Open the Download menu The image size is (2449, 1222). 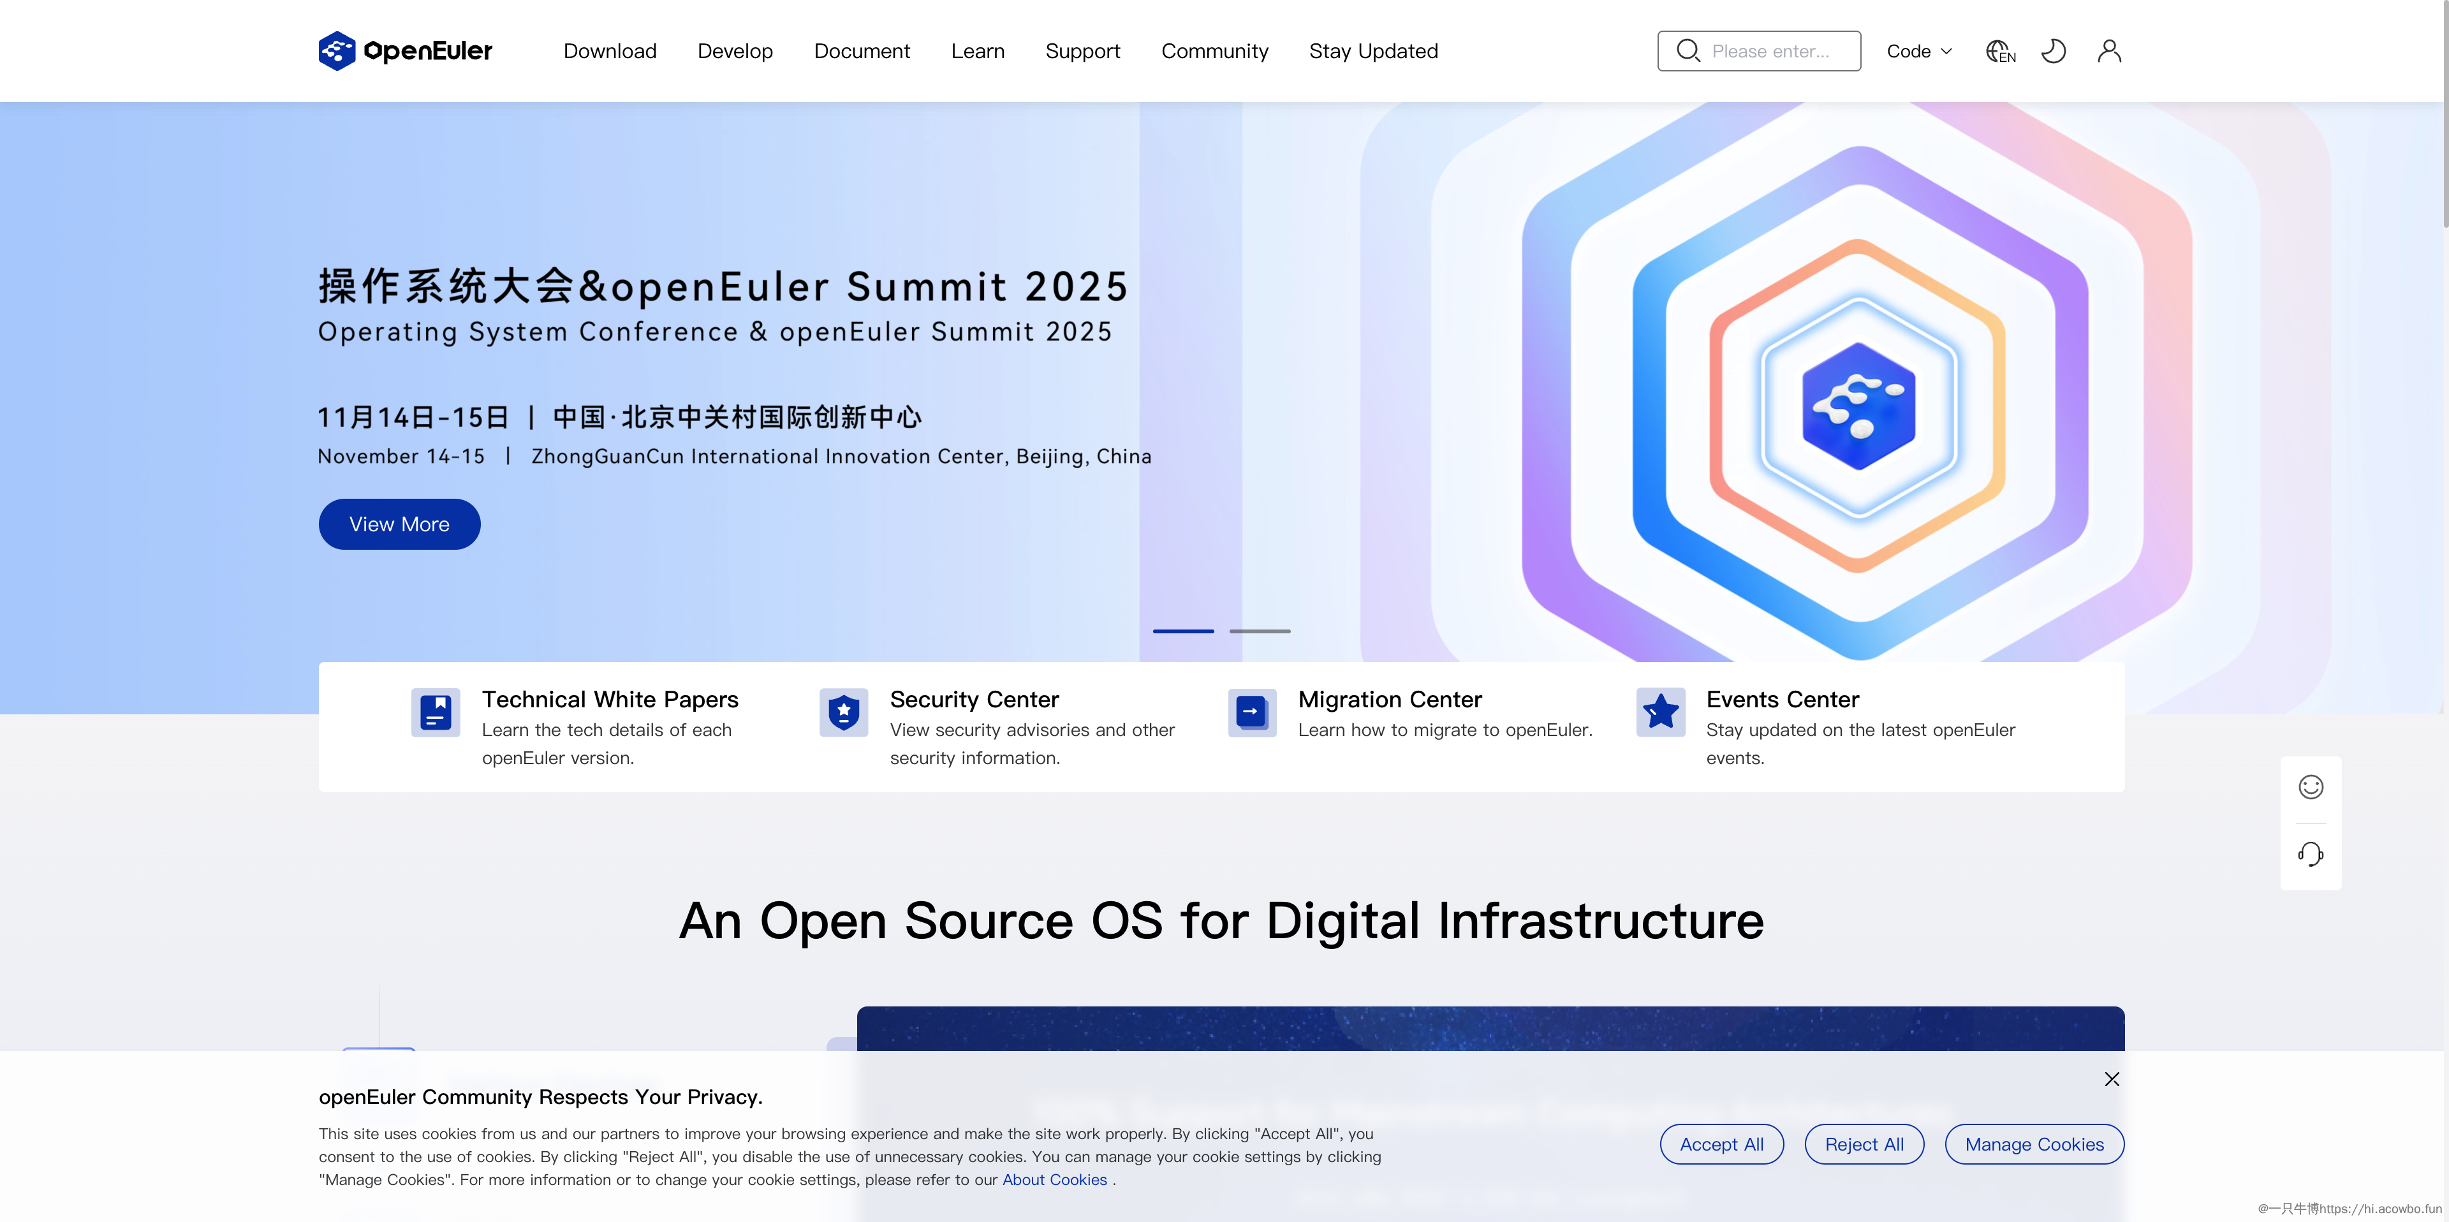point(610,52)
